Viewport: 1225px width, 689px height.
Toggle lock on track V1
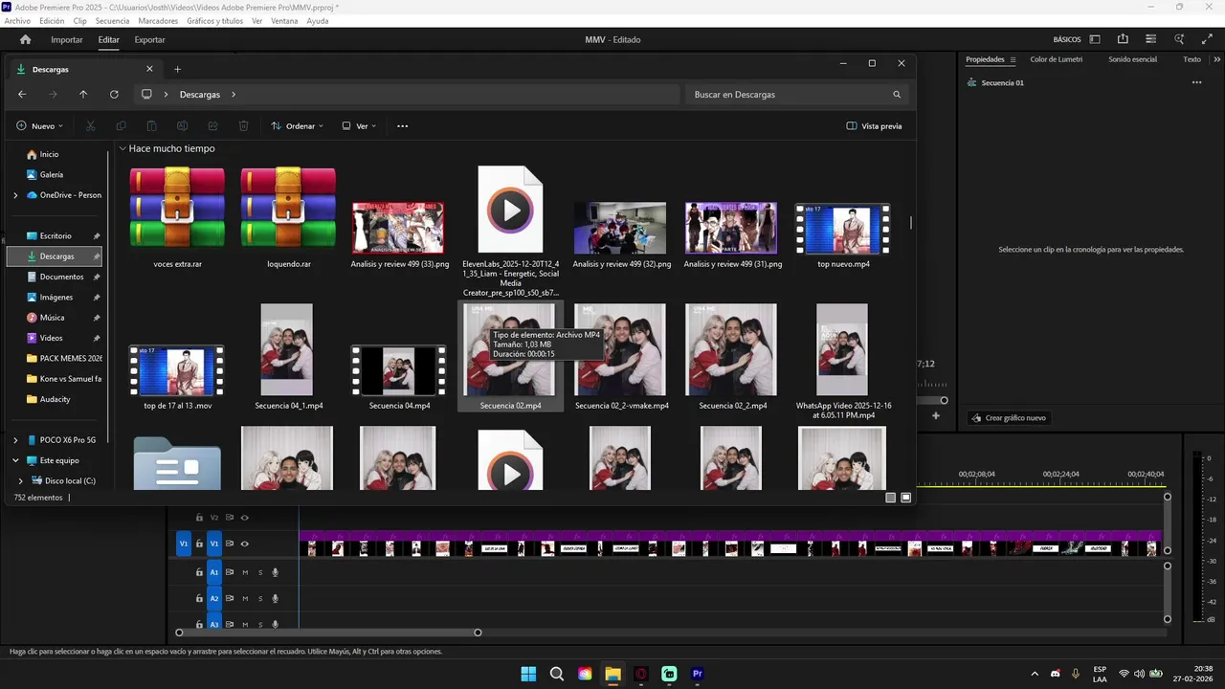click(199, 544)
